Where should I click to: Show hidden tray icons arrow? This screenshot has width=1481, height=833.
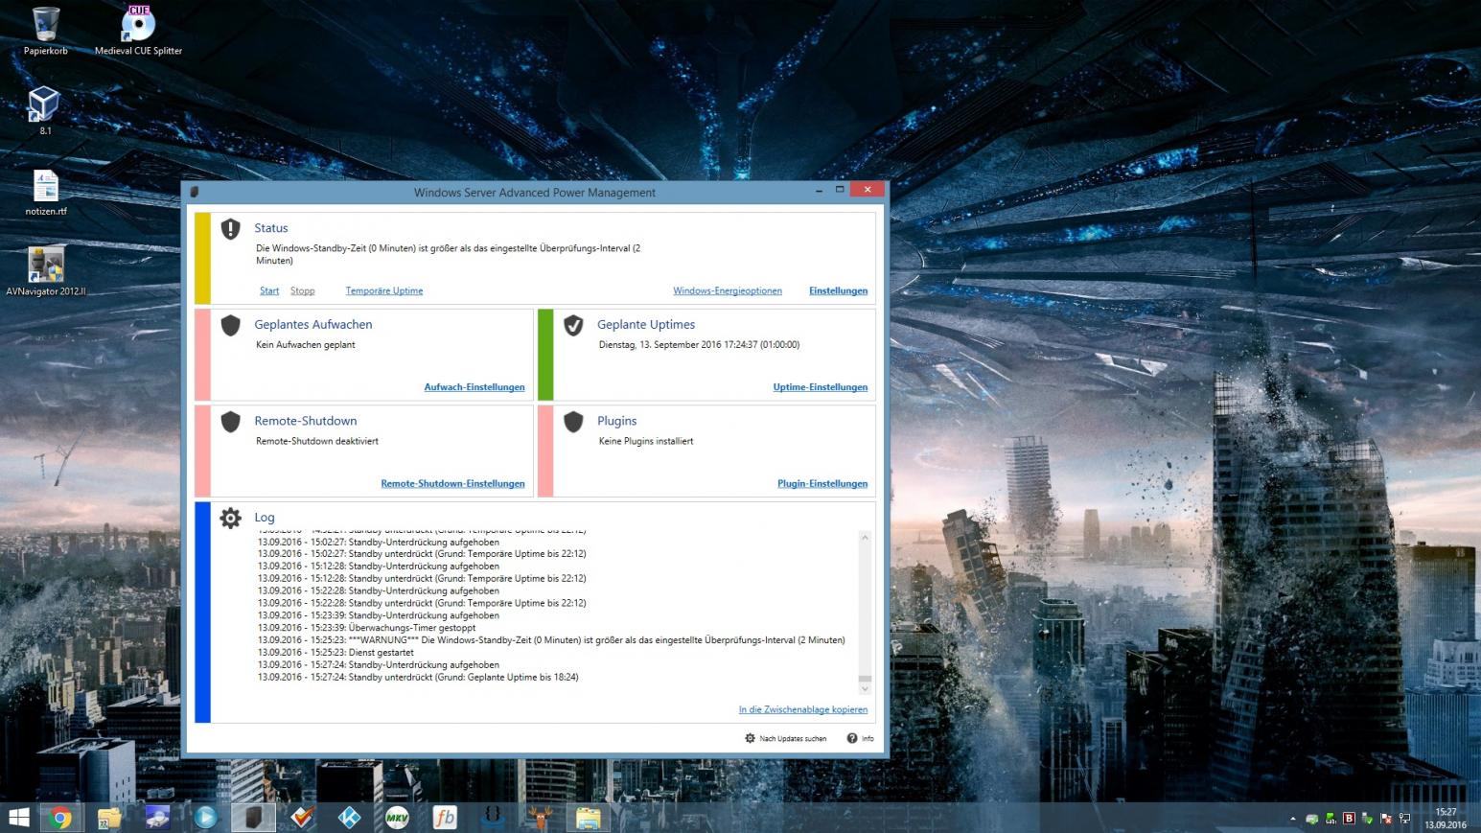(x=1293, y=819)
